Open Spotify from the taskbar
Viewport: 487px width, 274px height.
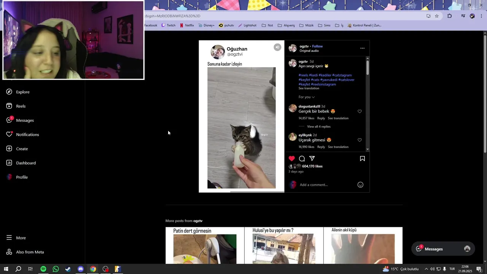[x=43, y=269]
